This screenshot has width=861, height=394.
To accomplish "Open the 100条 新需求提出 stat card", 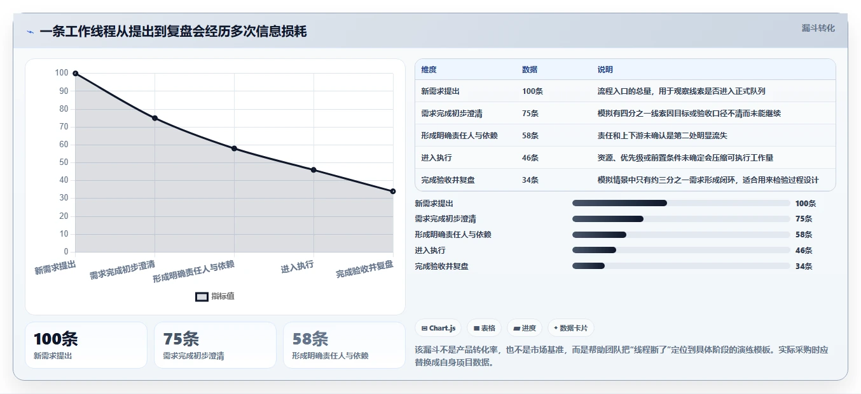I will pyautogui.click(x=86, y=345).
